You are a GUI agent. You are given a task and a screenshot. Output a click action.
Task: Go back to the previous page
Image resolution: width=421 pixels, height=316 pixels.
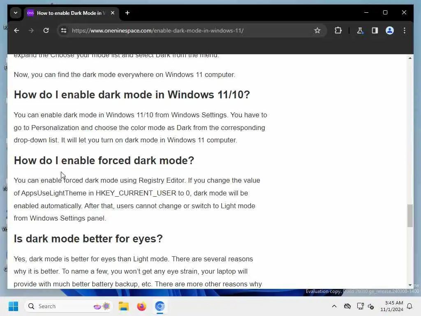[16, 30]
